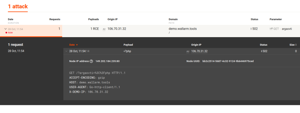Image resolution: width=300 pixels, height=113 pixels.
Task: Click the GET parameter icon in attack row
Action: [x=271, y=29]
